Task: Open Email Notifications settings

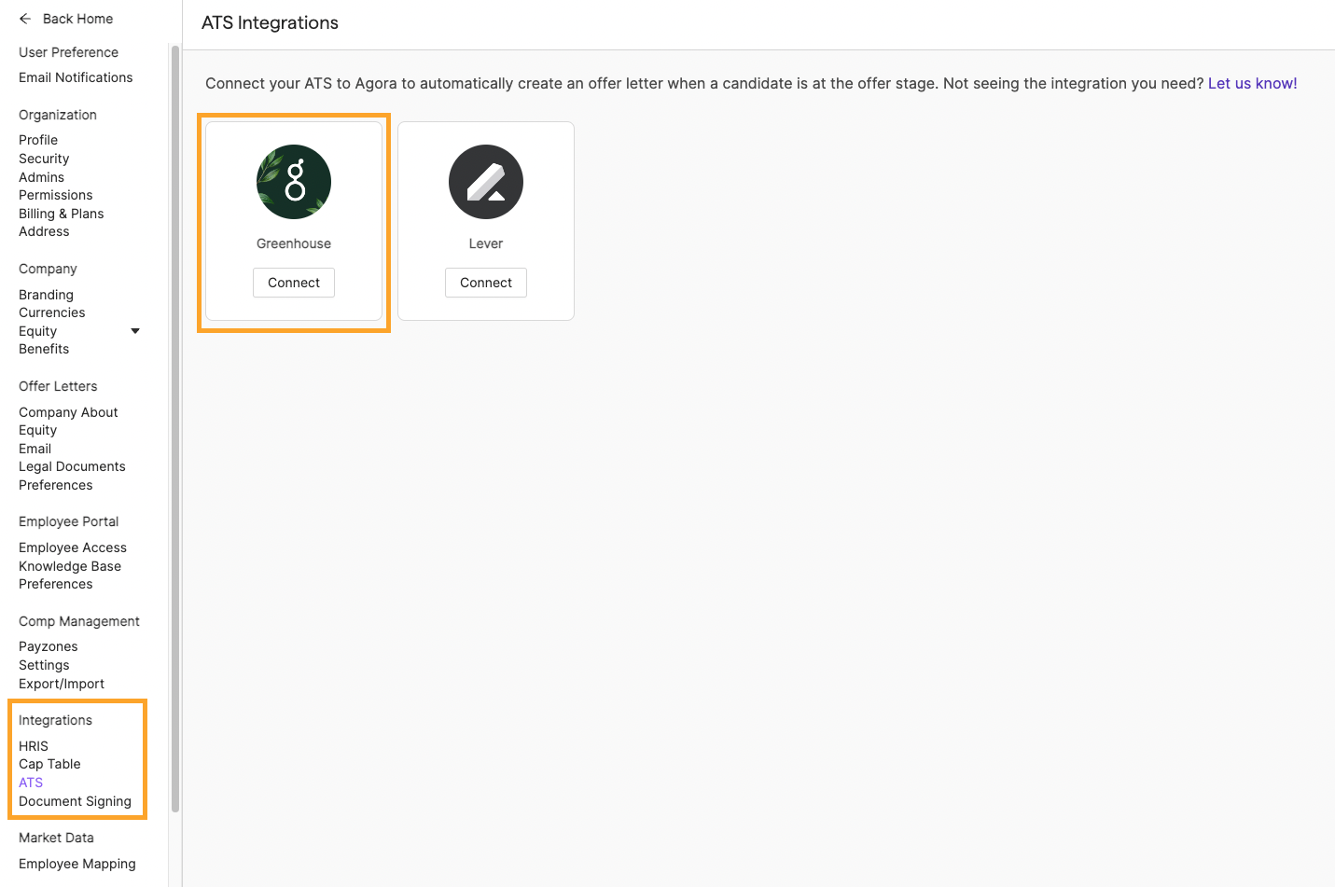Action: click(x=76, y=77)
